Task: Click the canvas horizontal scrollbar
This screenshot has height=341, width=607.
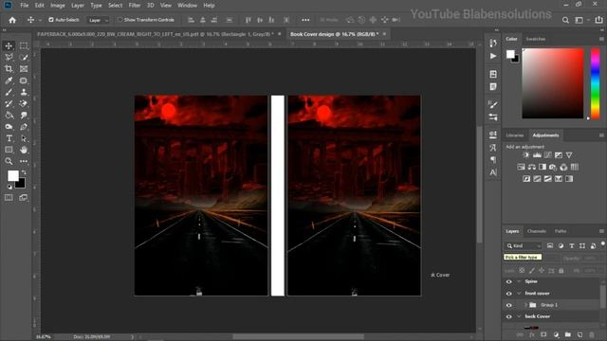Action: point(298,337)
